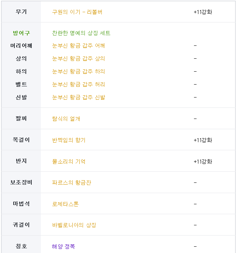The image size is (236, 253).
Task: Open the 구원의 이기 - 리볼버 weapon link
Action: pyautogui.click(x=77, y=12)
